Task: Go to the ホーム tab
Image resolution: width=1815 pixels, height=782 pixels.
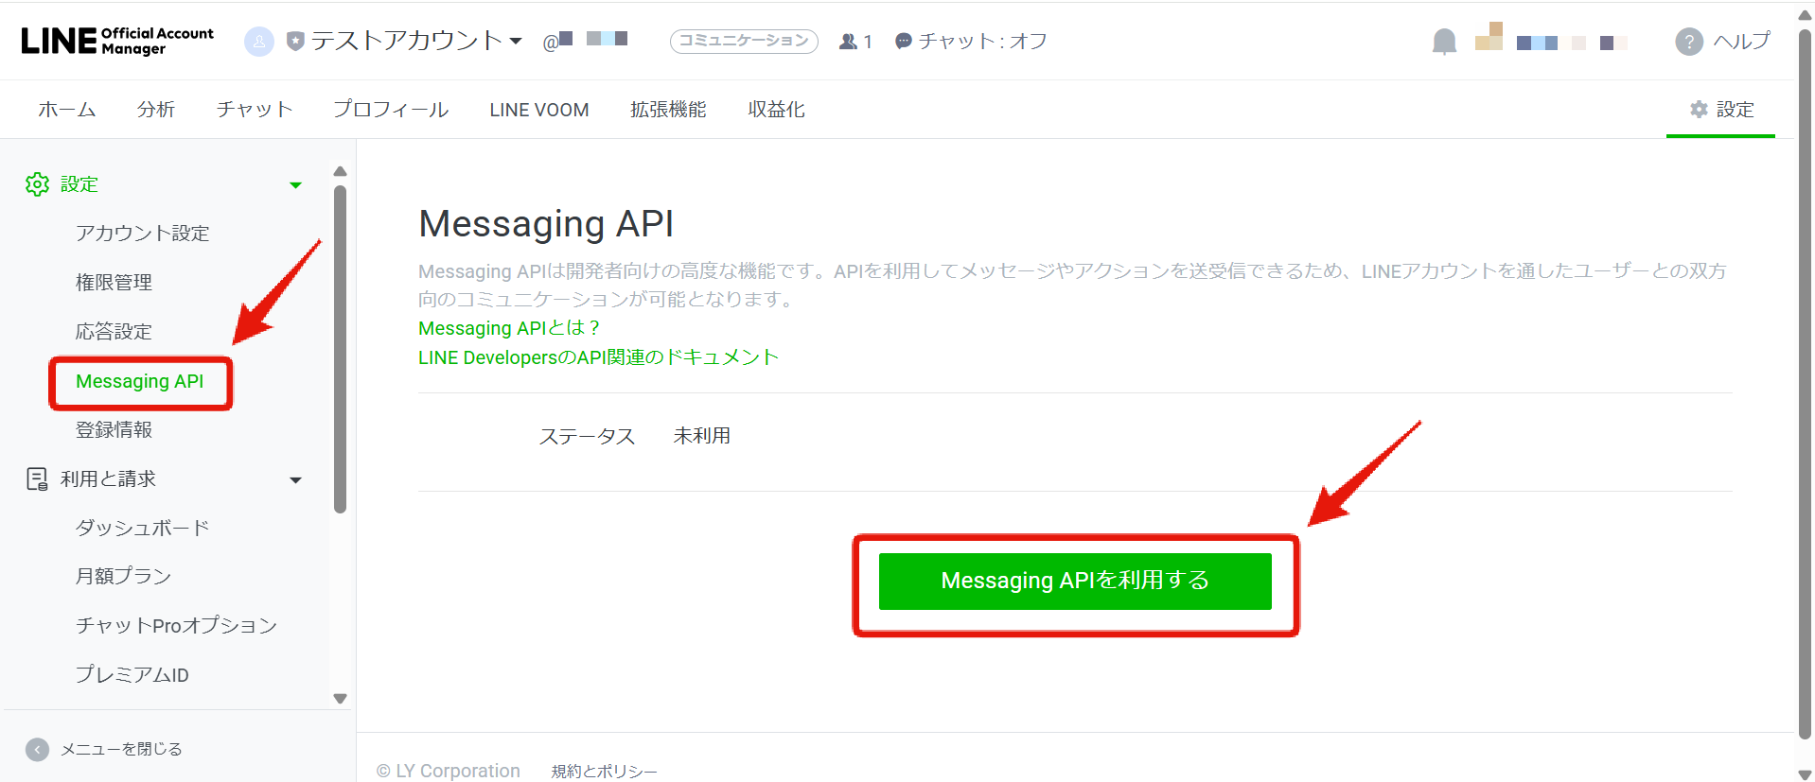Action: [67, 110]
